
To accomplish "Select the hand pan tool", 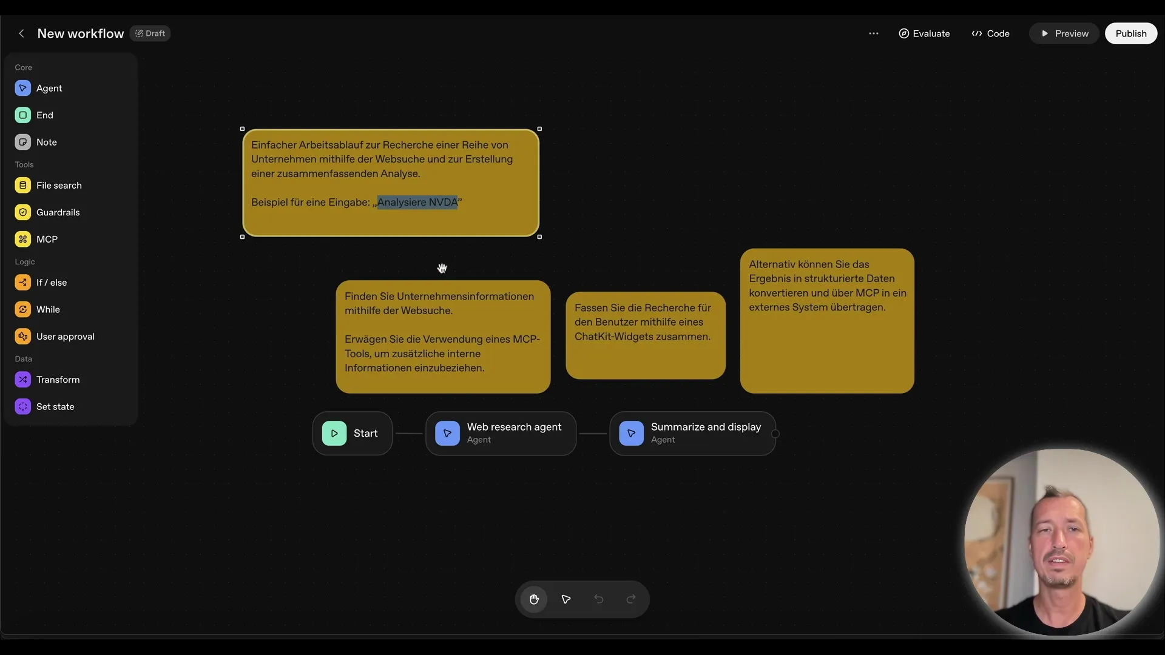I will pyautogui.click(x=534, y=599).
